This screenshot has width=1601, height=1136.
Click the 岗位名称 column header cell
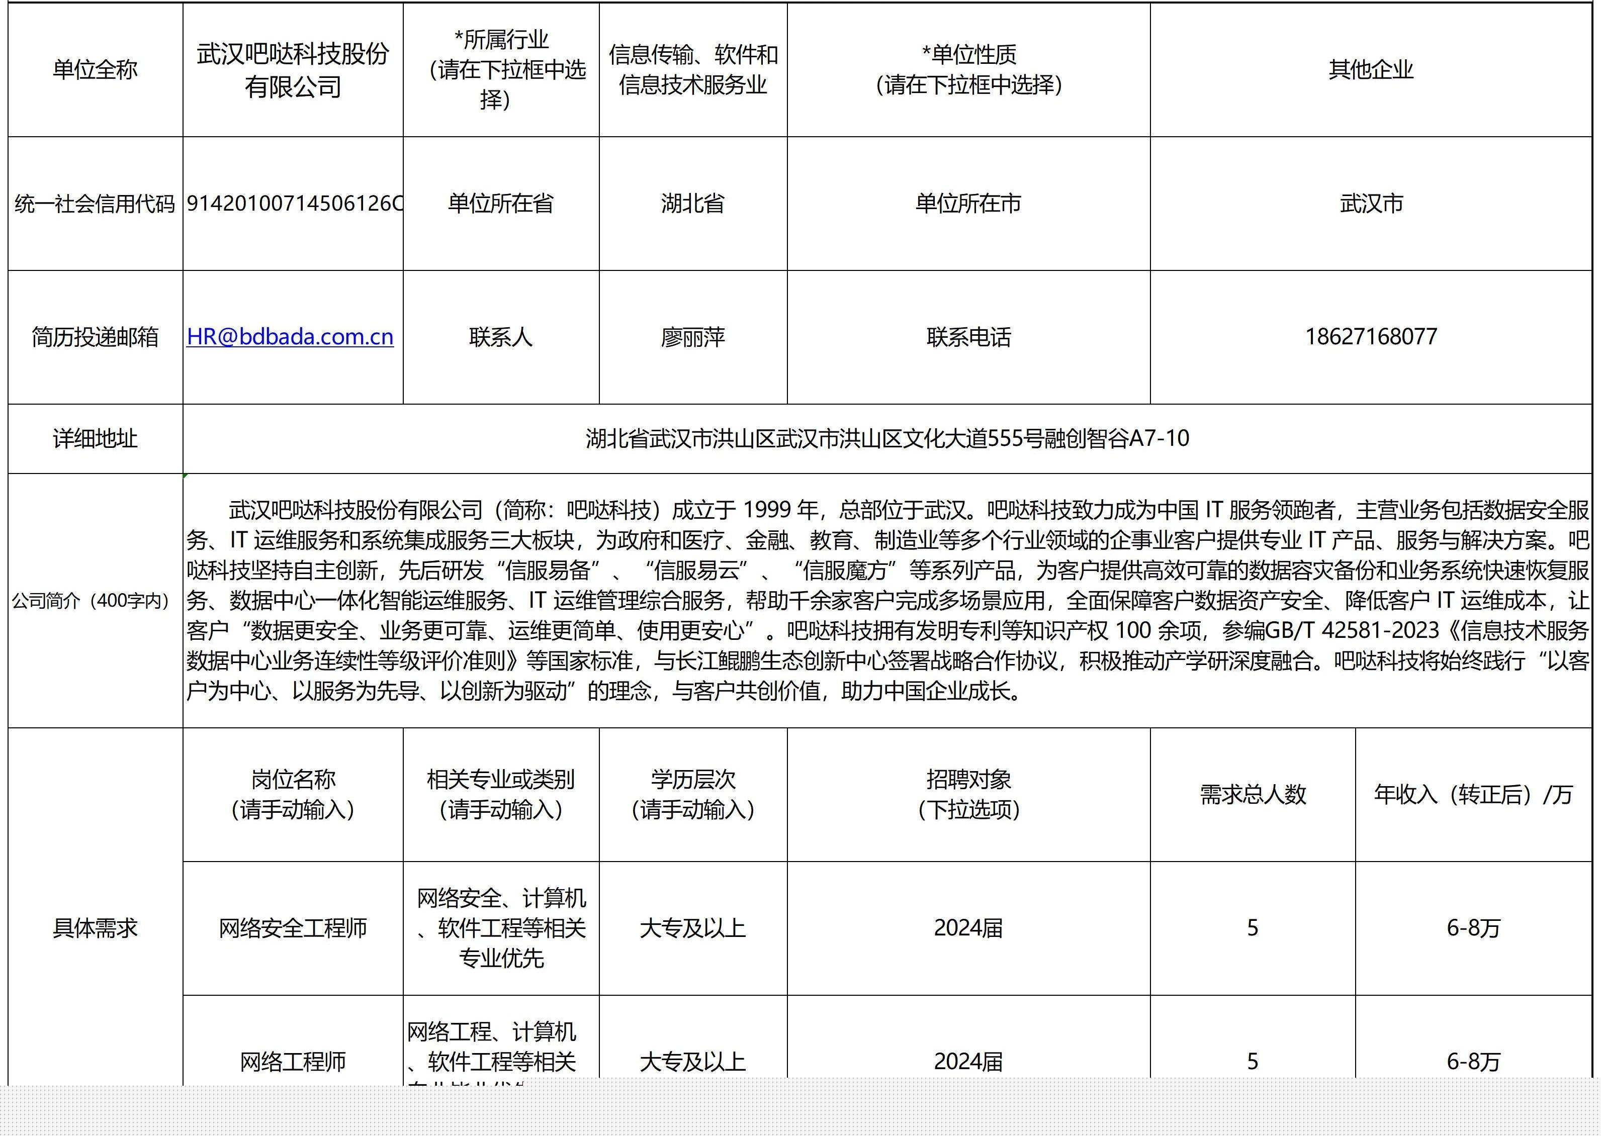[293, 795]
